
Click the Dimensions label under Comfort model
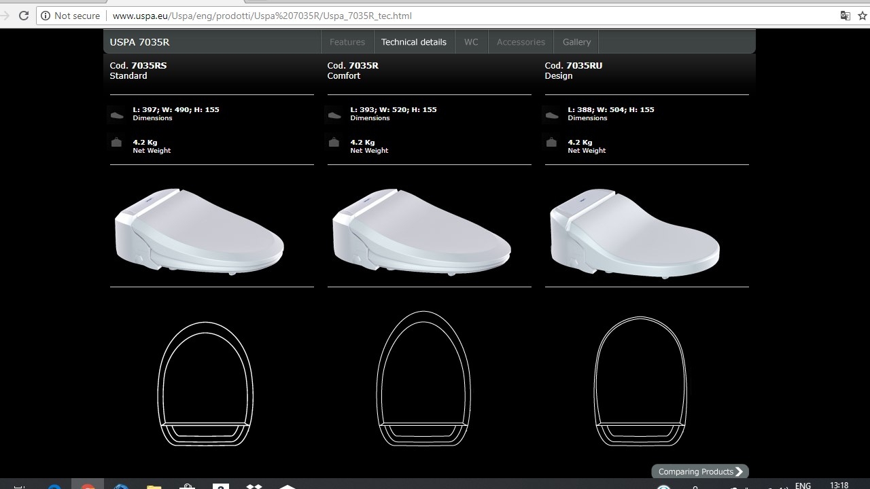pos(370,118)
